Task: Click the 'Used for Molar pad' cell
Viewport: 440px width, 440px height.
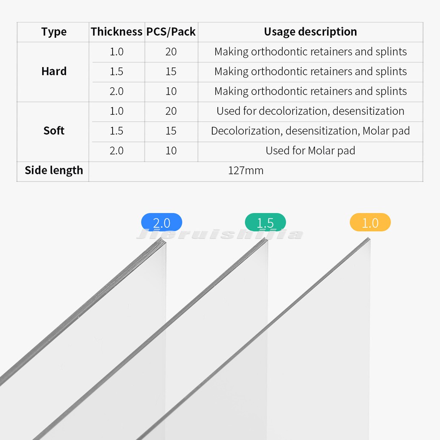Action: point(310,151)
